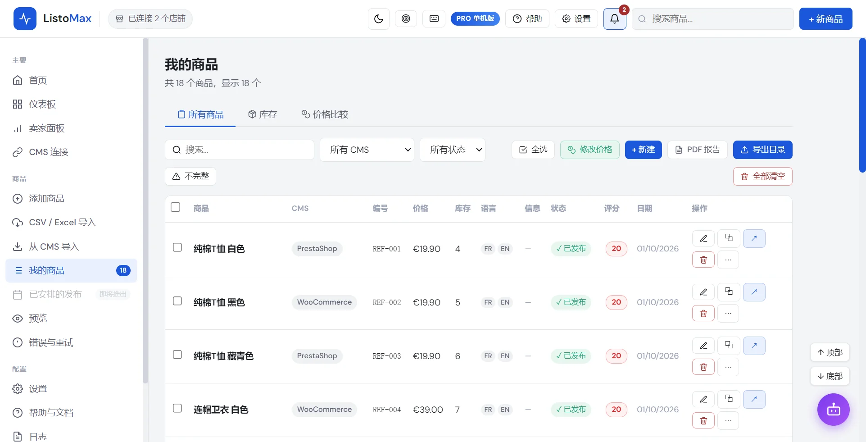Click the PDF 报告 button
Screen dimensions: 866x442
tap(698, 150)
